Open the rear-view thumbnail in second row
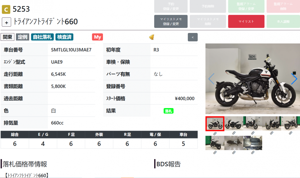The width and height of the screenshot is (300, 178). (215, 143)
